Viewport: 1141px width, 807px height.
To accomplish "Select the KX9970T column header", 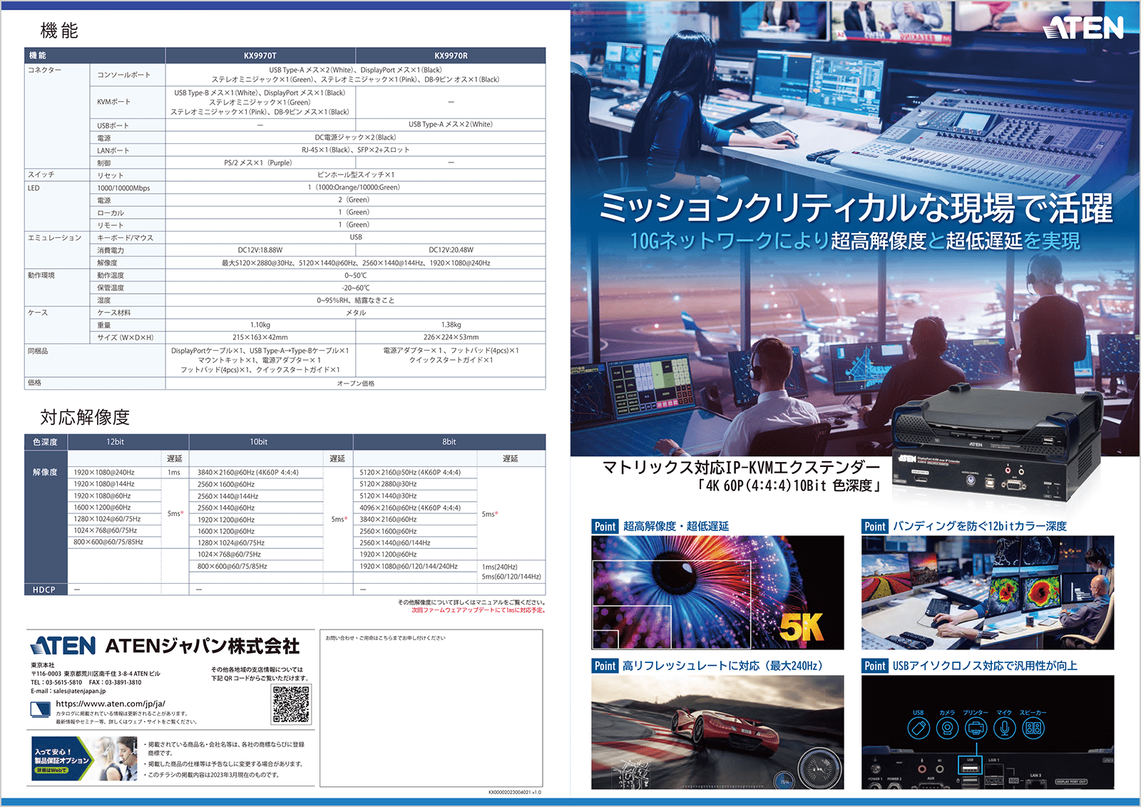I will pos(260,56).
